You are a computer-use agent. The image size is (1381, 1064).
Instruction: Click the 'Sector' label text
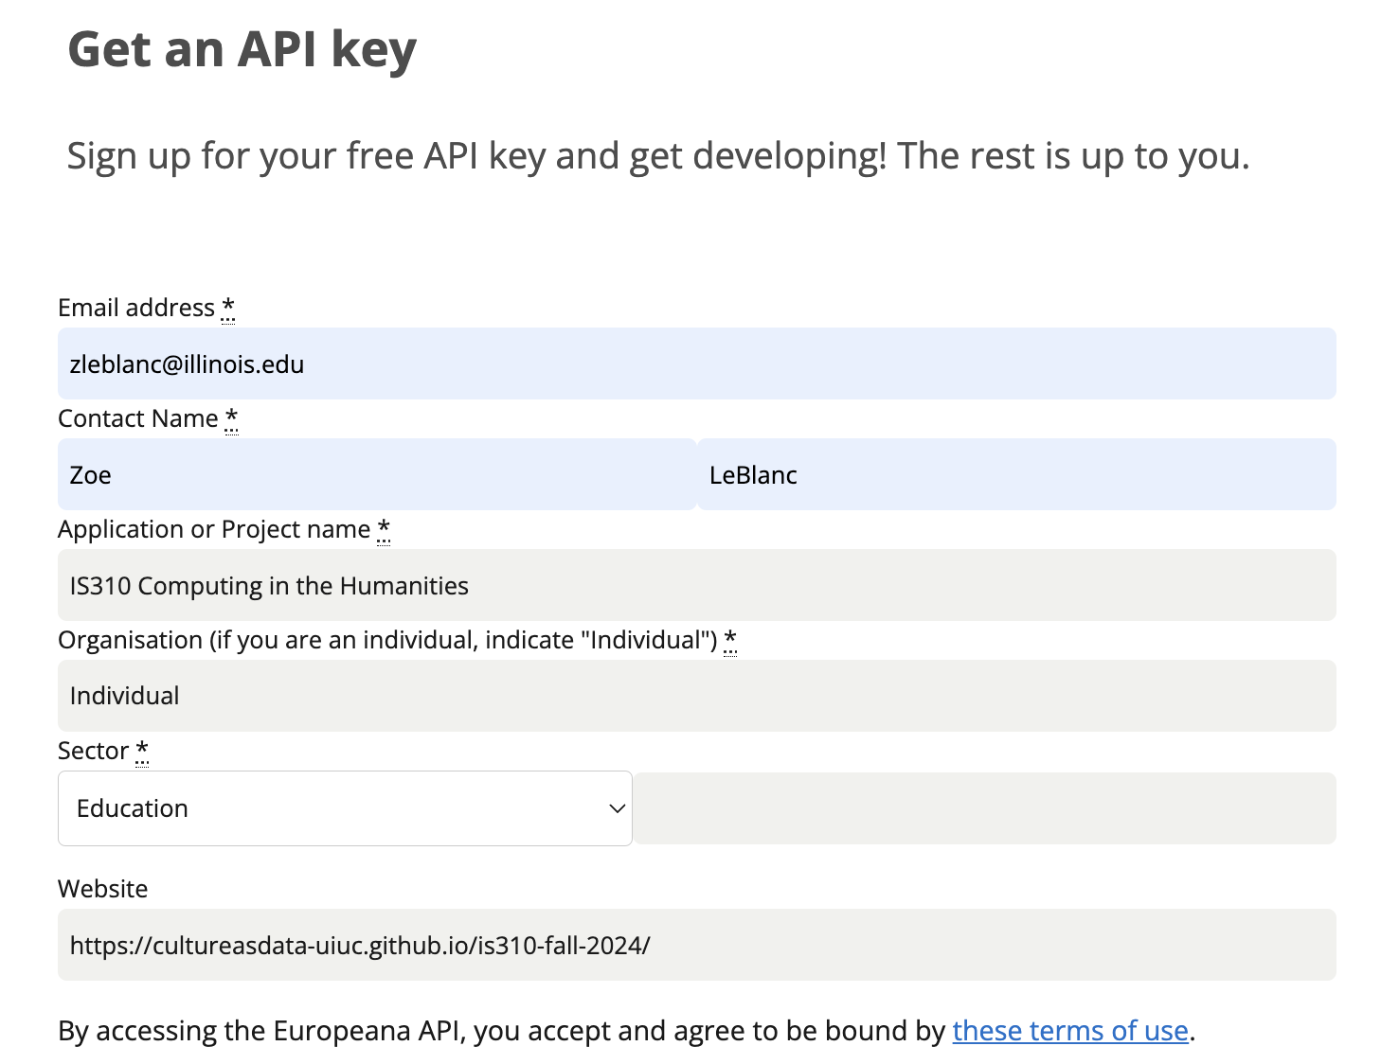click(x=93, y=751)
